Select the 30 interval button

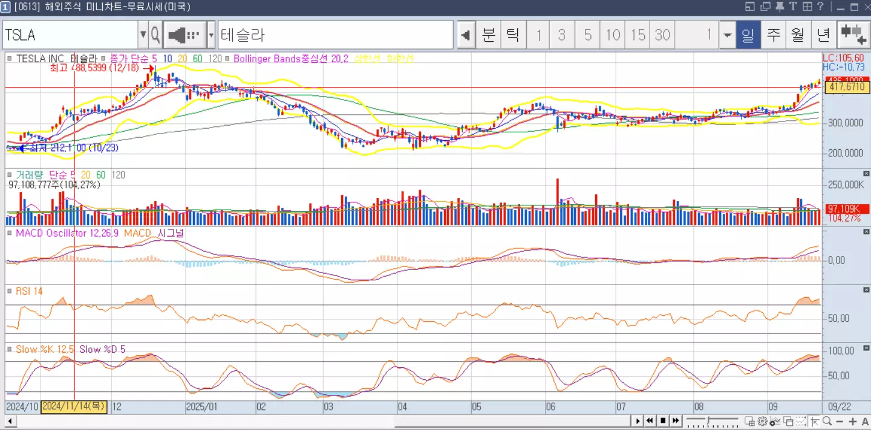point(663,35)
